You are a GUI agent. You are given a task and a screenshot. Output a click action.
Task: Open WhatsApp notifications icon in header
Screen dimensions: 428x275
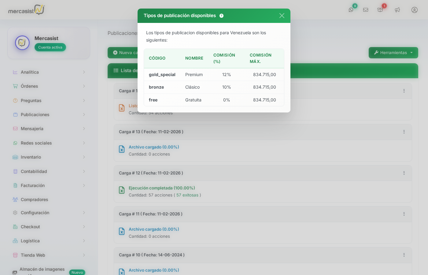tap(351, 10)
